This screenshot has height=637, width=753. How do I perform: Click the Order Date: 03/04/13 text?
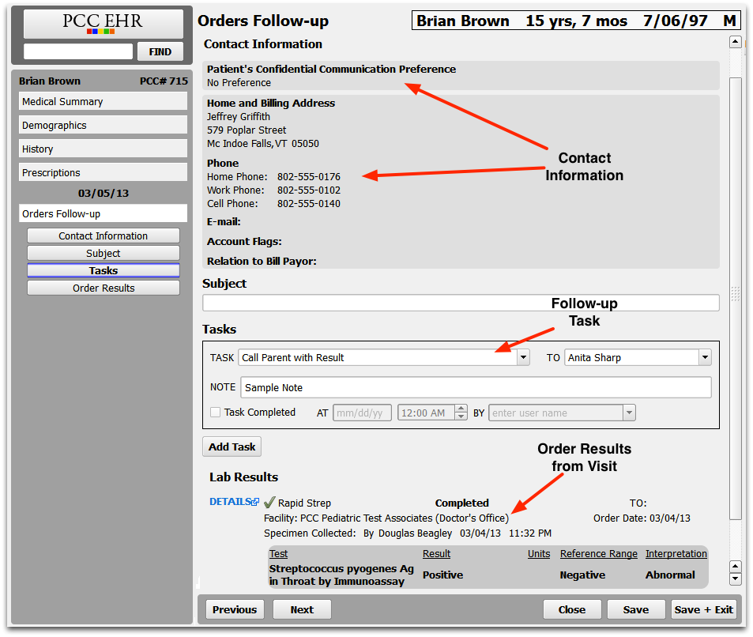pos(642,518)
